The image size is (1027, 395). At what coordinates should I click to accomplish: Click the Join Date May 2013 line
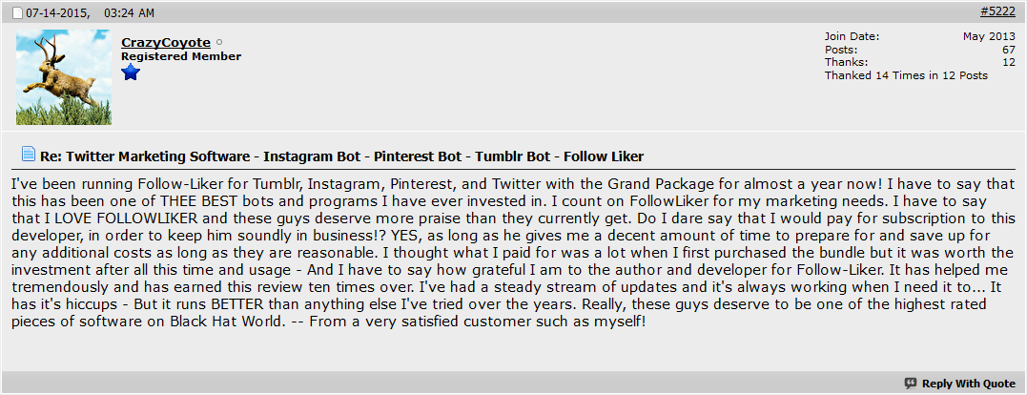tap(920, 36)
